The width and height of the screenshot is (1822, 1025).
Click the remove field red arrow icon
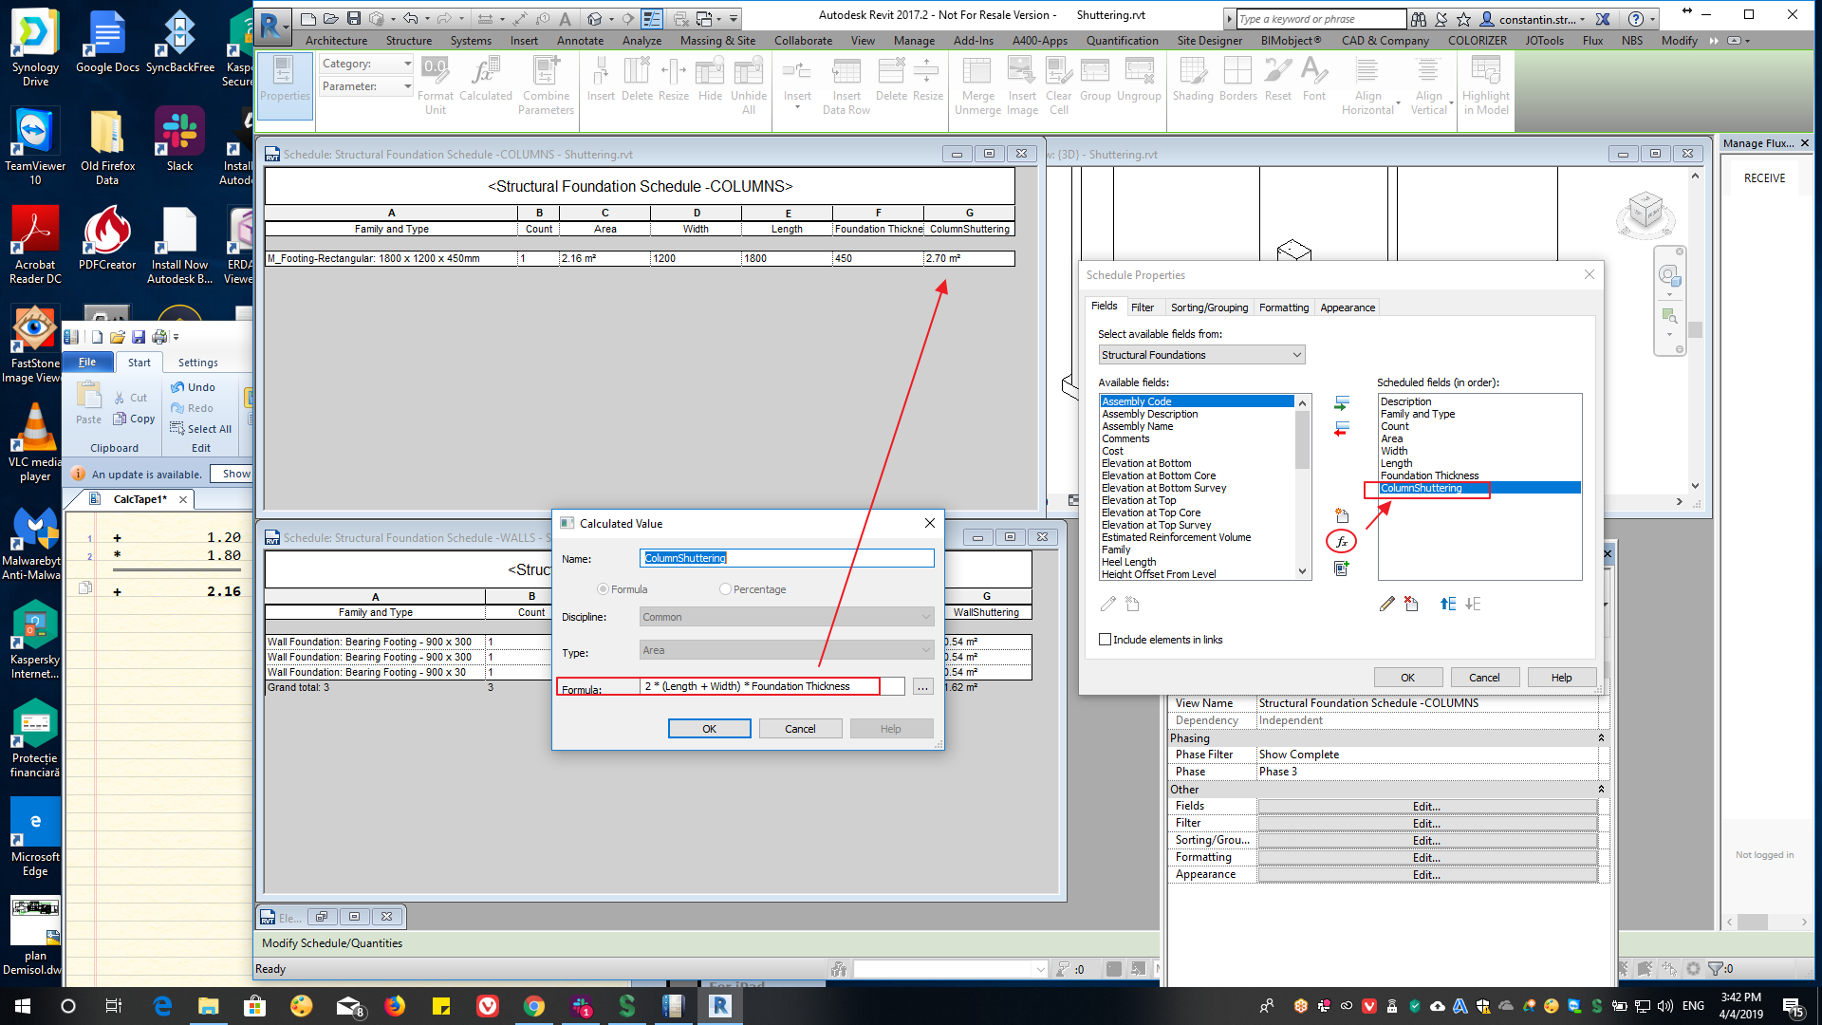pyautogui.click(x=1341, y=429)
